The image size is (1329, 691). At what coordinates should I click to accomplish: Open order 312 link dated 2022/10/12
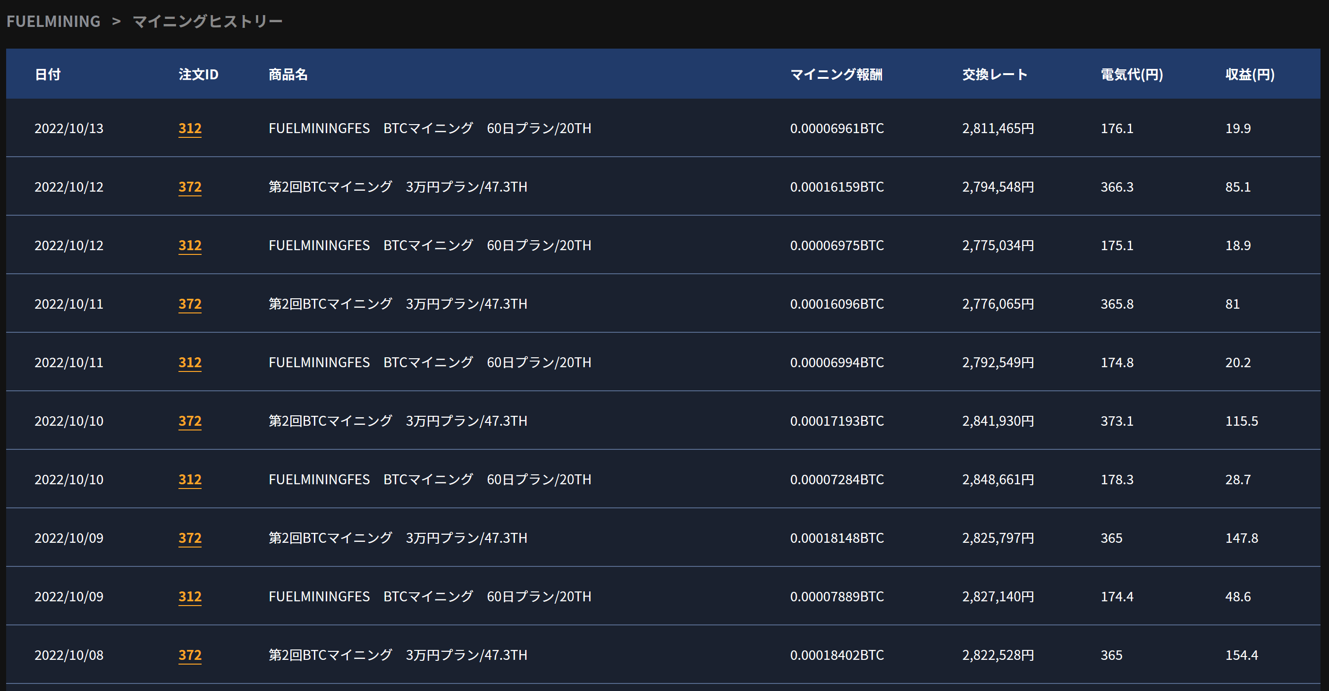(x=190, y=245)
